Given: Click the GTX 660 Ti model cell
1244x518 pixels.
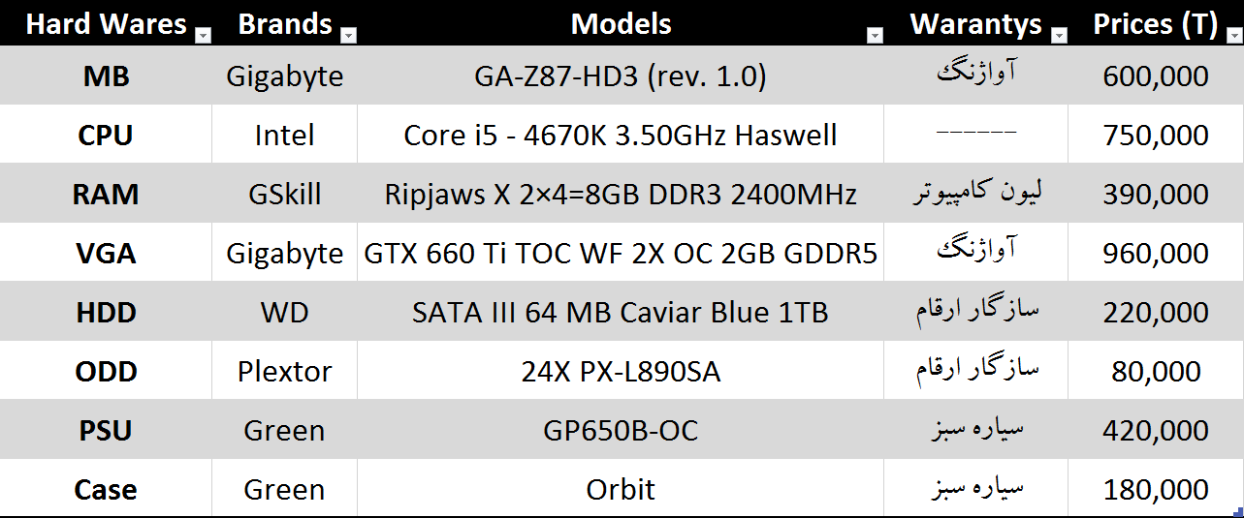Looking at the screenshot, I should [621, 254].
